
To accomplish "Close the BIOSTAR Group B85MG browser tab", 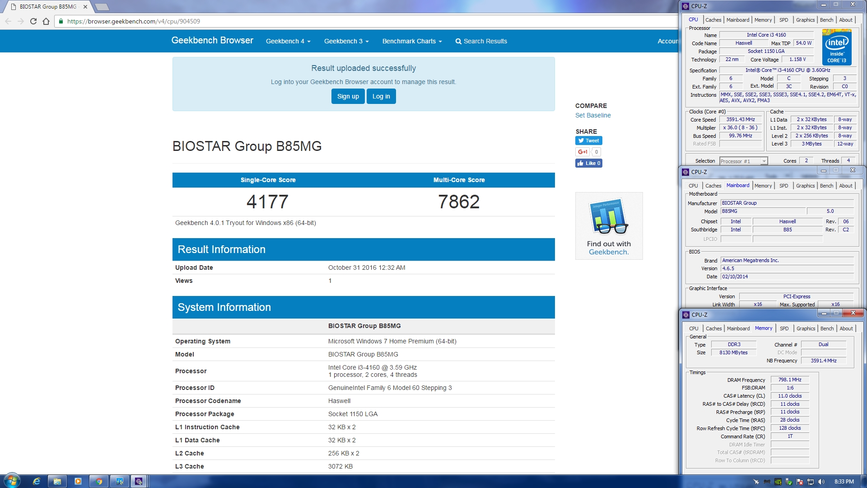I will (x=85, y=7).
